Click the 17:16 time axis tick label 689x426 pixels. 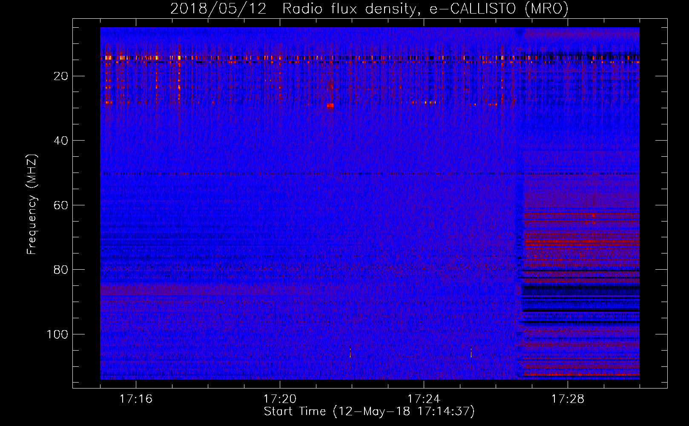click(x=136, y=399)
